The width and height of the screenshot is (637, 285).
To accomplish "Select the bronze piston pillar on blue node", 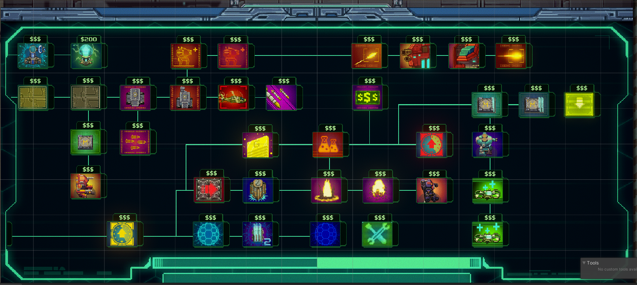I will pyautogui.click(x=258, y=190).
